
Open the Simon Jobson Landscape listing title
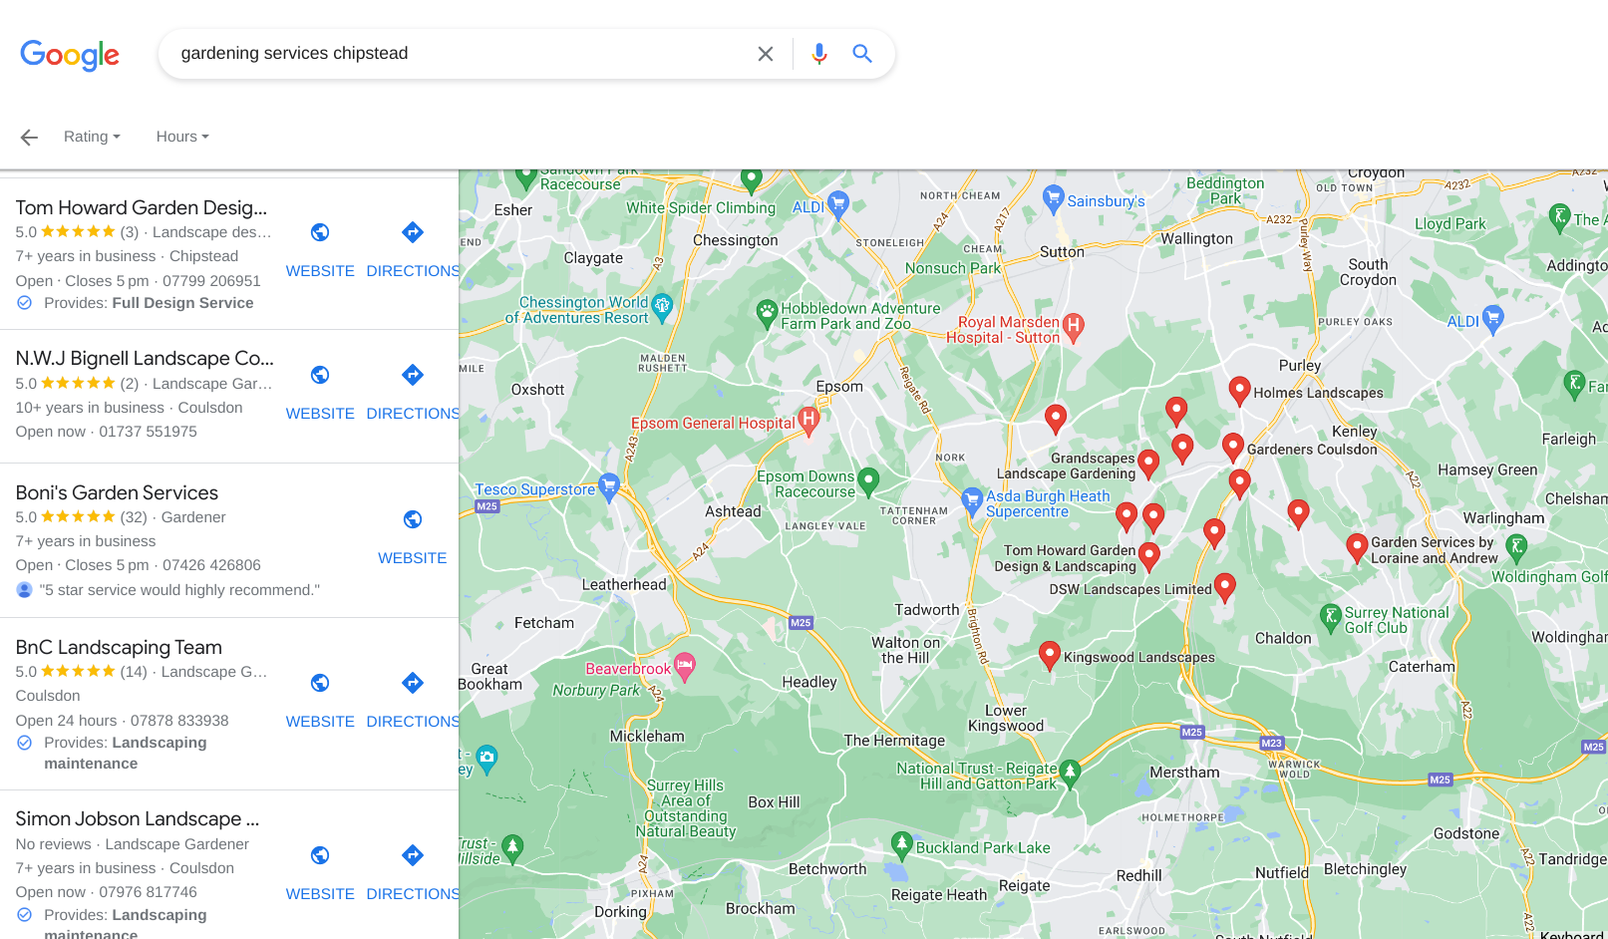point(138,818)
